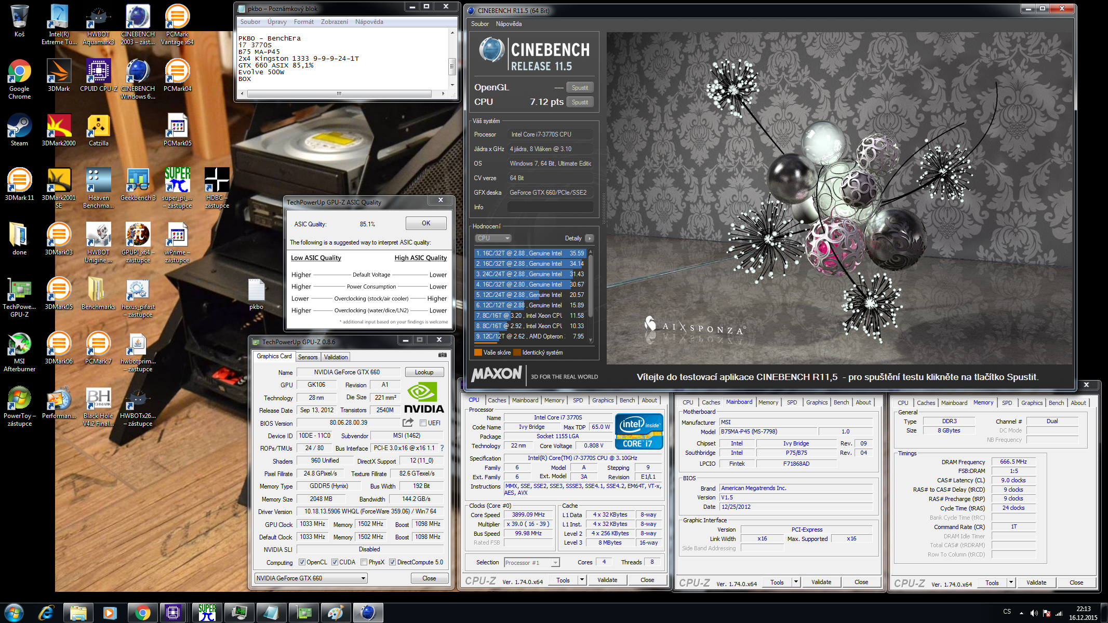Open Chrome from the taskbar
Screen dimensions: 1108x623
coord(142,613)
